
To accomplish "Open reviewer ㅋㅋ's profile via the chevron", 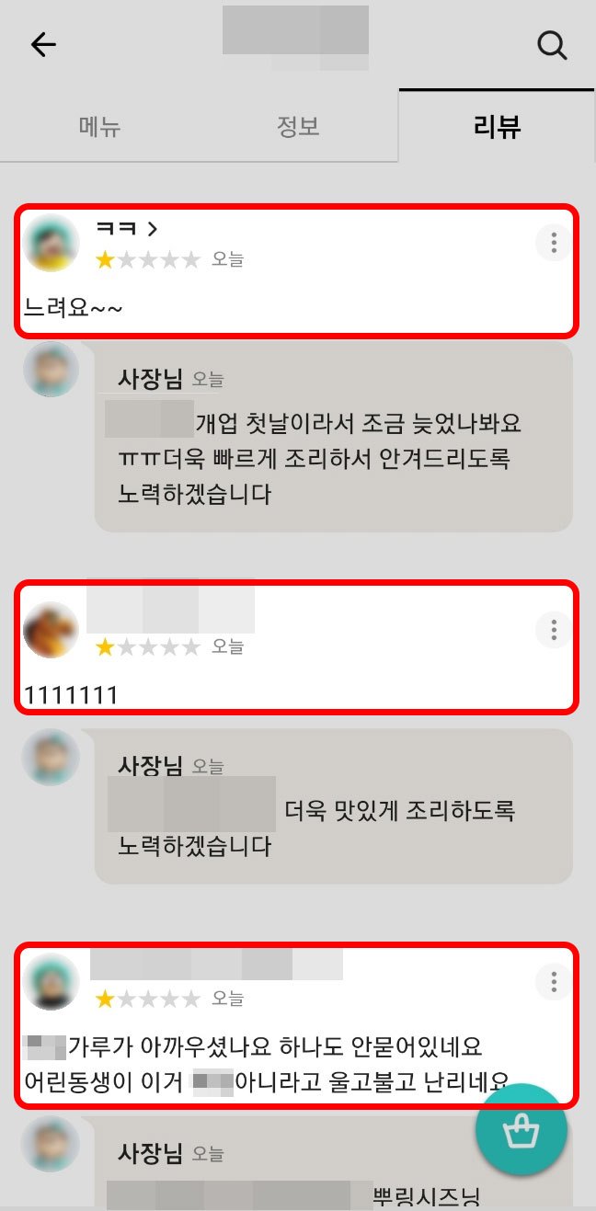I will click(x=153, y=229).
